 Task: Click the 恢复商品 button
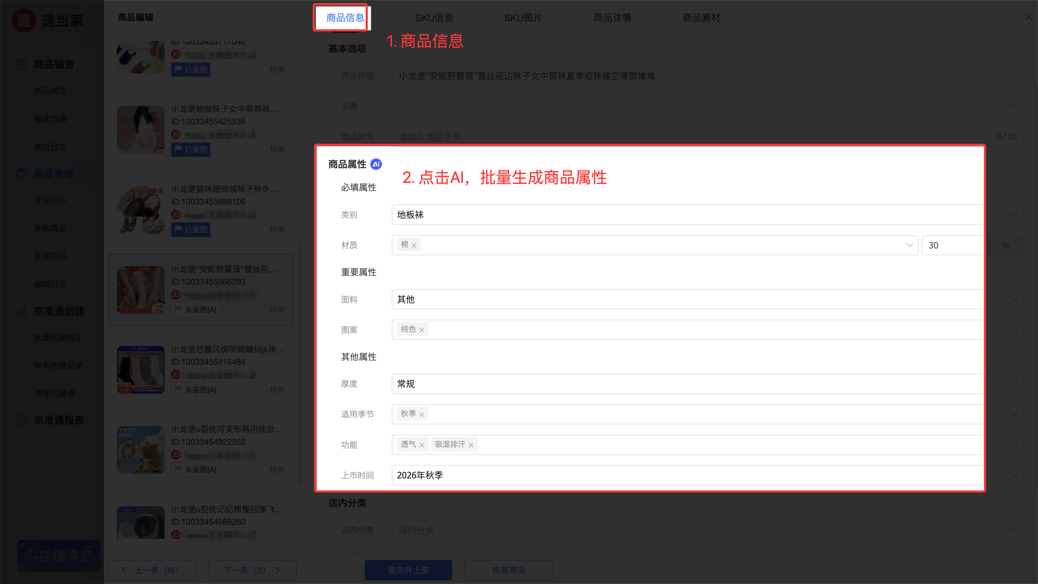[x=508, y=570]
